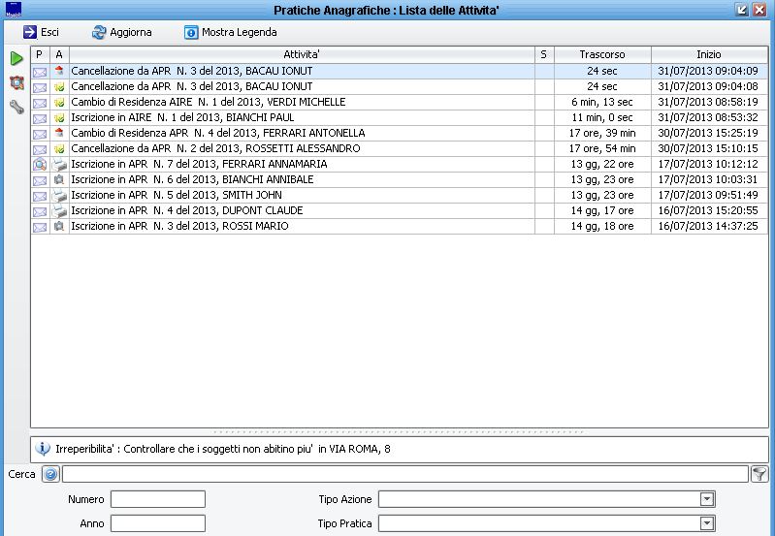Sort by Inizio column header

point(709,54)
